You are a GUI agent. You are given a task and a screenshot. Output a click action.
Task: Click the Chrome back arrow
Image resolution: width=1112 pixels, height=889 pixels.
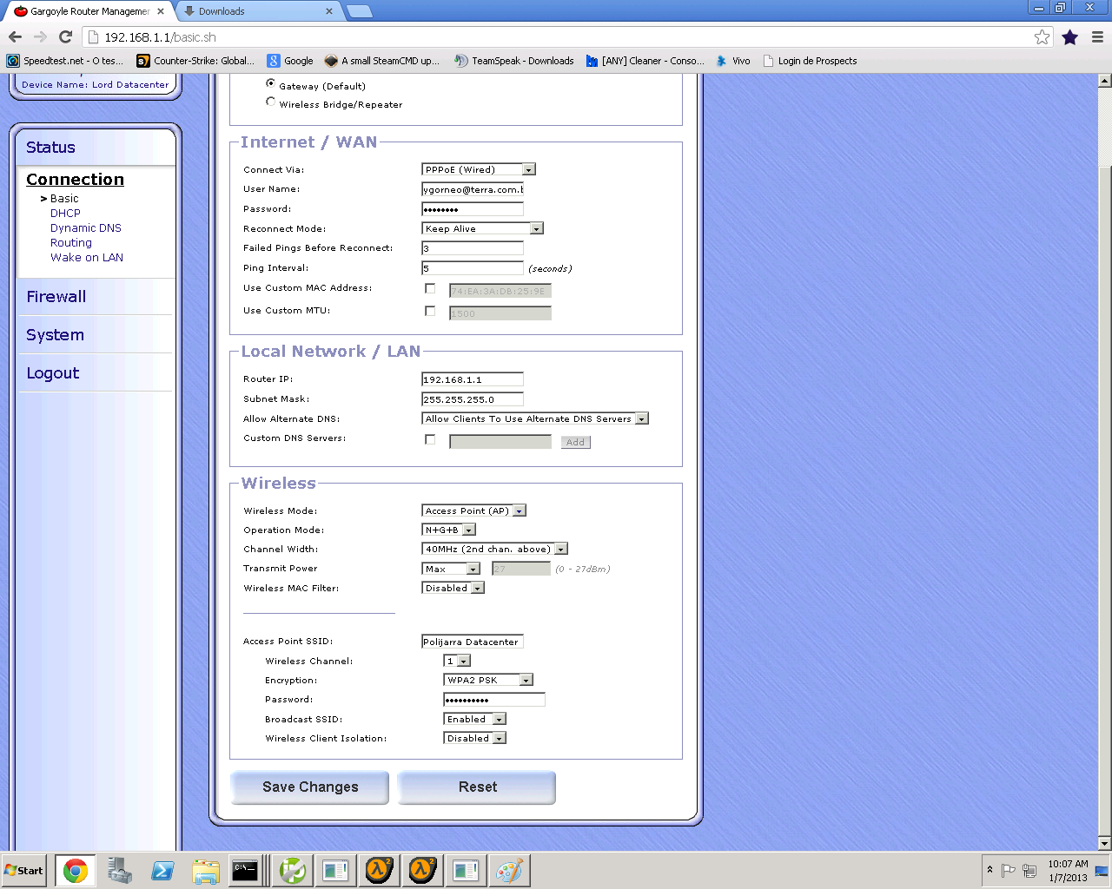[x=15, y=36]
